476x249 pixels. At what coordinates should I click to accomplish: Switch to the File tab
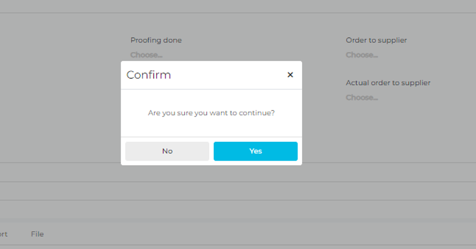(x=37, y=234)
